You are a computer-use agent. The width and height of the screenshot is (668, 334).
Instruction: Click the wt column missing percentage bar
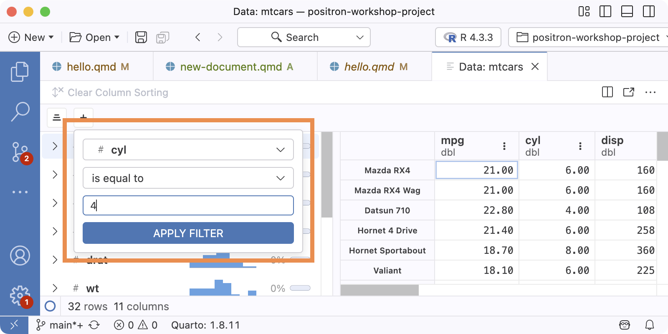(x=300, y=288)
